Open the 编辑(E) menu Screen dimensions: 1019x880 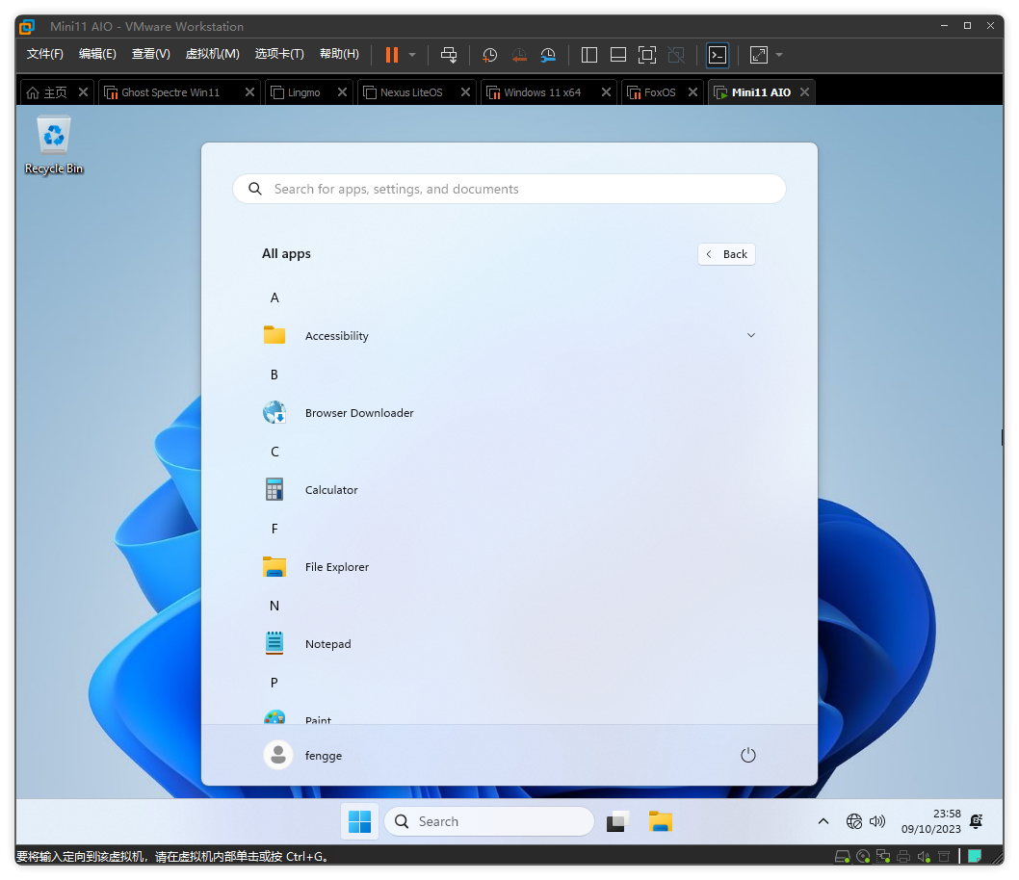(97, 54)
